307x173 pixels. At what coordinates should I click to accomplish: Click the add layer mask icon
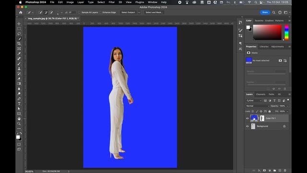(x=264, y=171)
